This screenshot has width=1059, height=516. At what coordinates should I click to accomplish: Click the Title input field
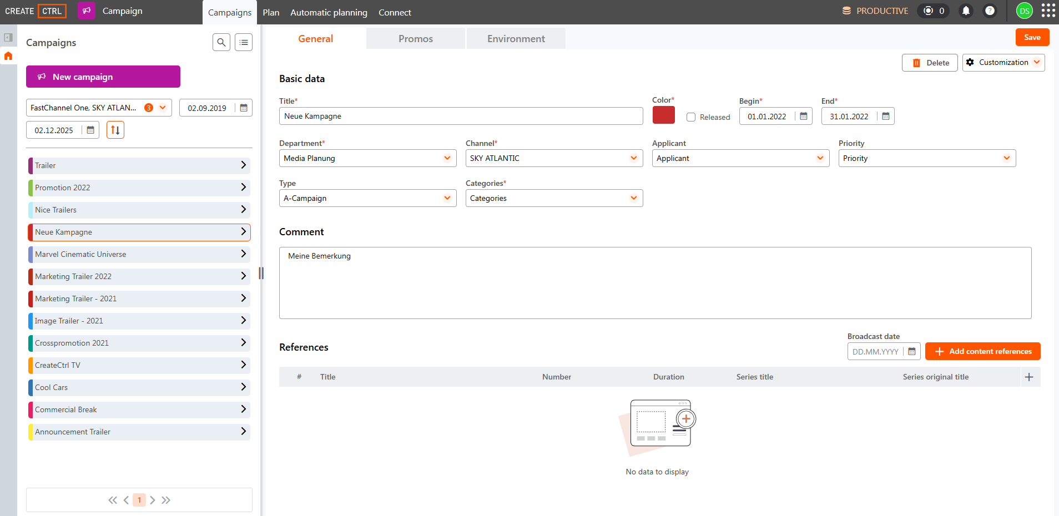461,116
